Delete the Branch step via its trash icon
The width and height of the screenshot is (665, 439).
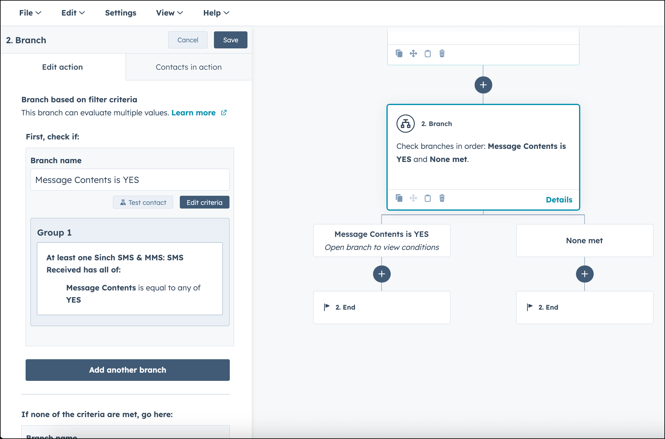[x=442, y=198]
